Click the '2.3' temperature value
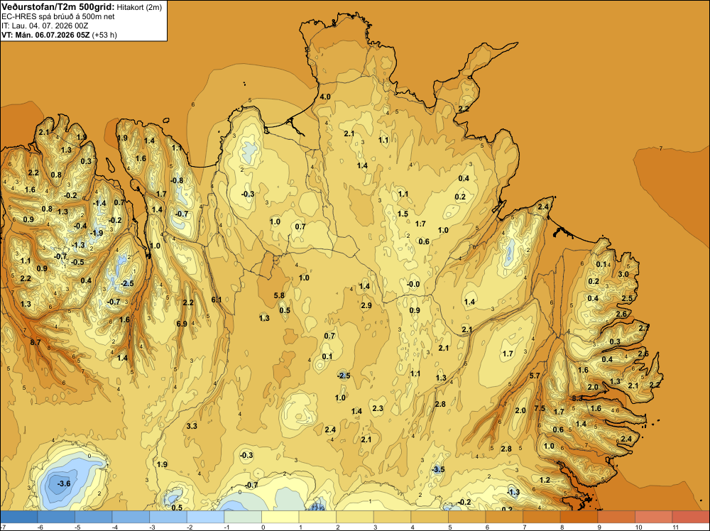710x531 pixels. coord(378,408)
